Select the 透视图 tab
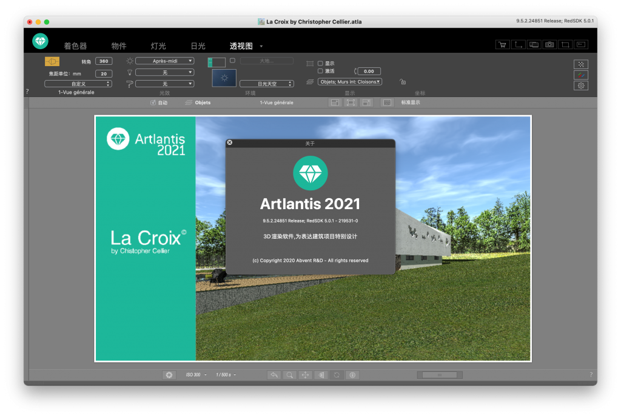The image size is (621, 417). click(241, 46)
